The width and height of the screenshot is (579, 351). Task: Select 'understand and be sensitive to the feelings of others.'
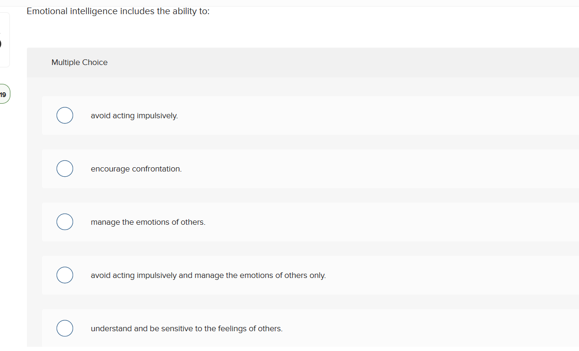(x=65, y=328)
